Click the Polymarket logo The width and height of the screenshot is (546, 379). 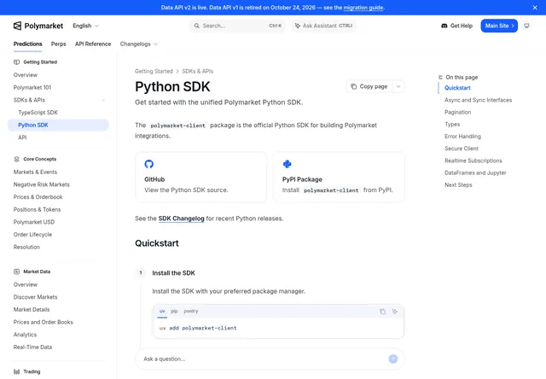coord(38,26)
